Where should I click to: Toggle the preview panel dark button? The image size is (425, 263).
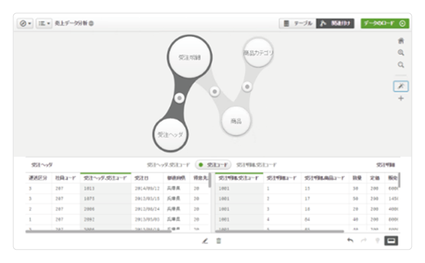pos(391,240)
